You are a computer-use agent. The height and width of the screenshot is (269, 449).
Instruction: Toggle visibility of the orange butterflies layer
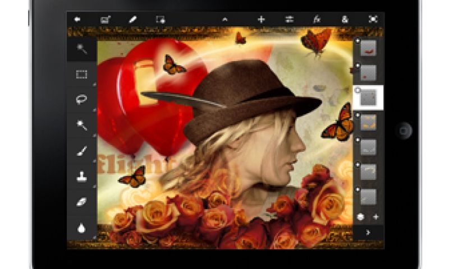coord(358,115)
